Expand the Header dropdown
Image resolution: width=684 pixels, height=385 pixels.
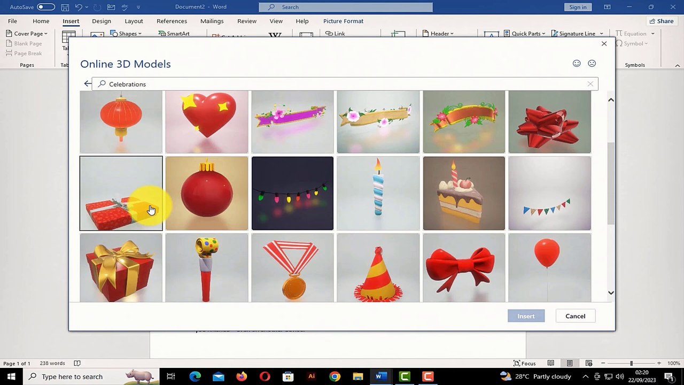(x=438, y=34)
